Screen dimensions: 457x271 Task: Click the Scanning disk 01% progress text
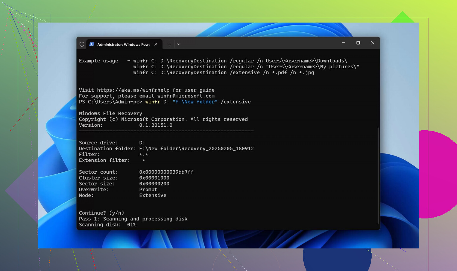[x=107, y=225]
